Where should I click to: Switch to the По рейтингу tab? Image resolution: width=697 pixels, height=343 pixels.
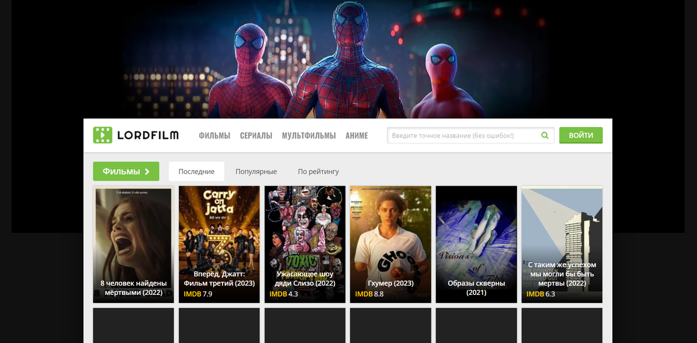pos(318,172)
